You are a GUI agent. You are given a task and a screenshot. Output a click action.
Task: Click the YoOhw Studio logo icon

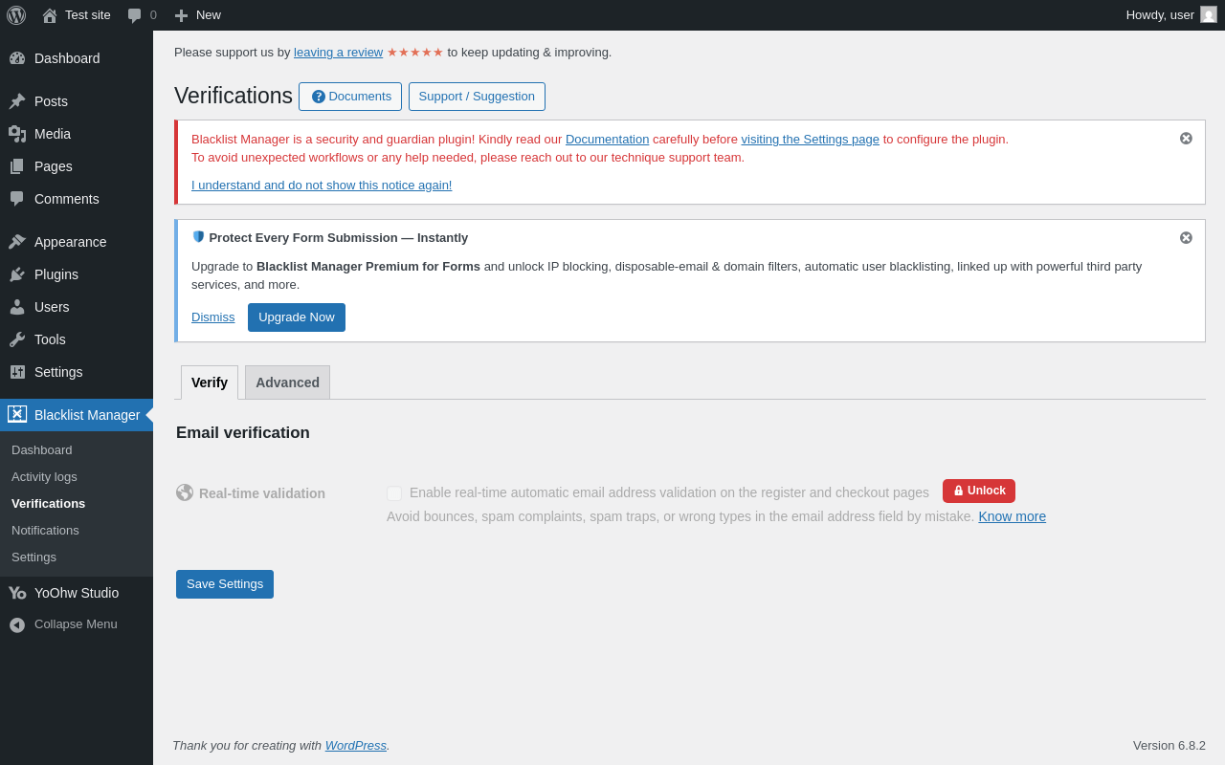(x=17, y=593)
